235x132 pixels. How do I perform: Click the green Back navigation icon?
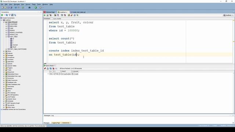(x=36, y=7)
